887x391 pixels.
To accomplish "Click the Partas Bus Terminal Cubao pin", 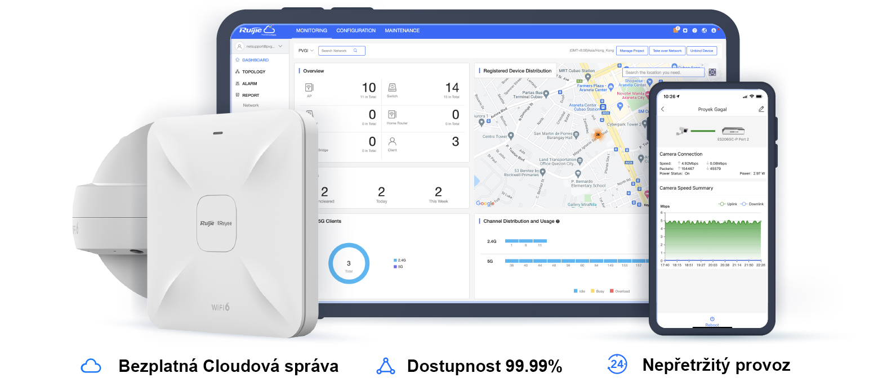I will coord(546,94).
